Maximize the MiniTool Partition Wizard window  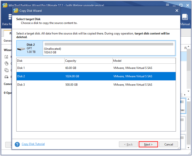(181, 5)
